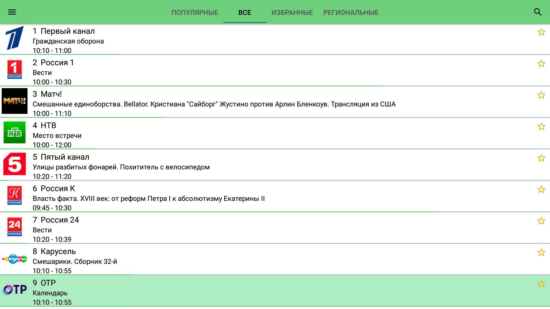Toggle favorite star for ОТР

coord(541,284)
